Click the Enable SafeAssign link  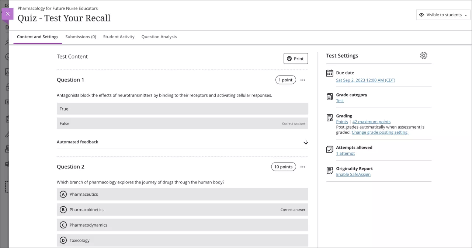point(353,175)
